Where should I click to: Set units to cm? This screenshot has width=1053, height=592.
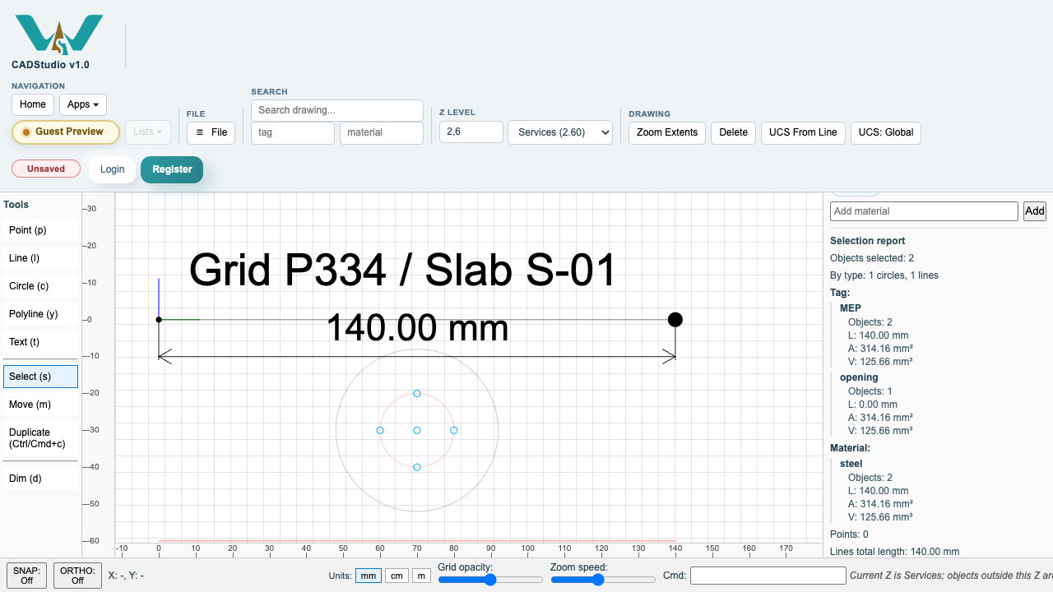[397, 576]
